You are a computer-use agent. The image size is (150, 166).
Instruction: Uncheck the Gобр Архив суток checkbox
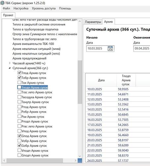(x=19, y=145)
